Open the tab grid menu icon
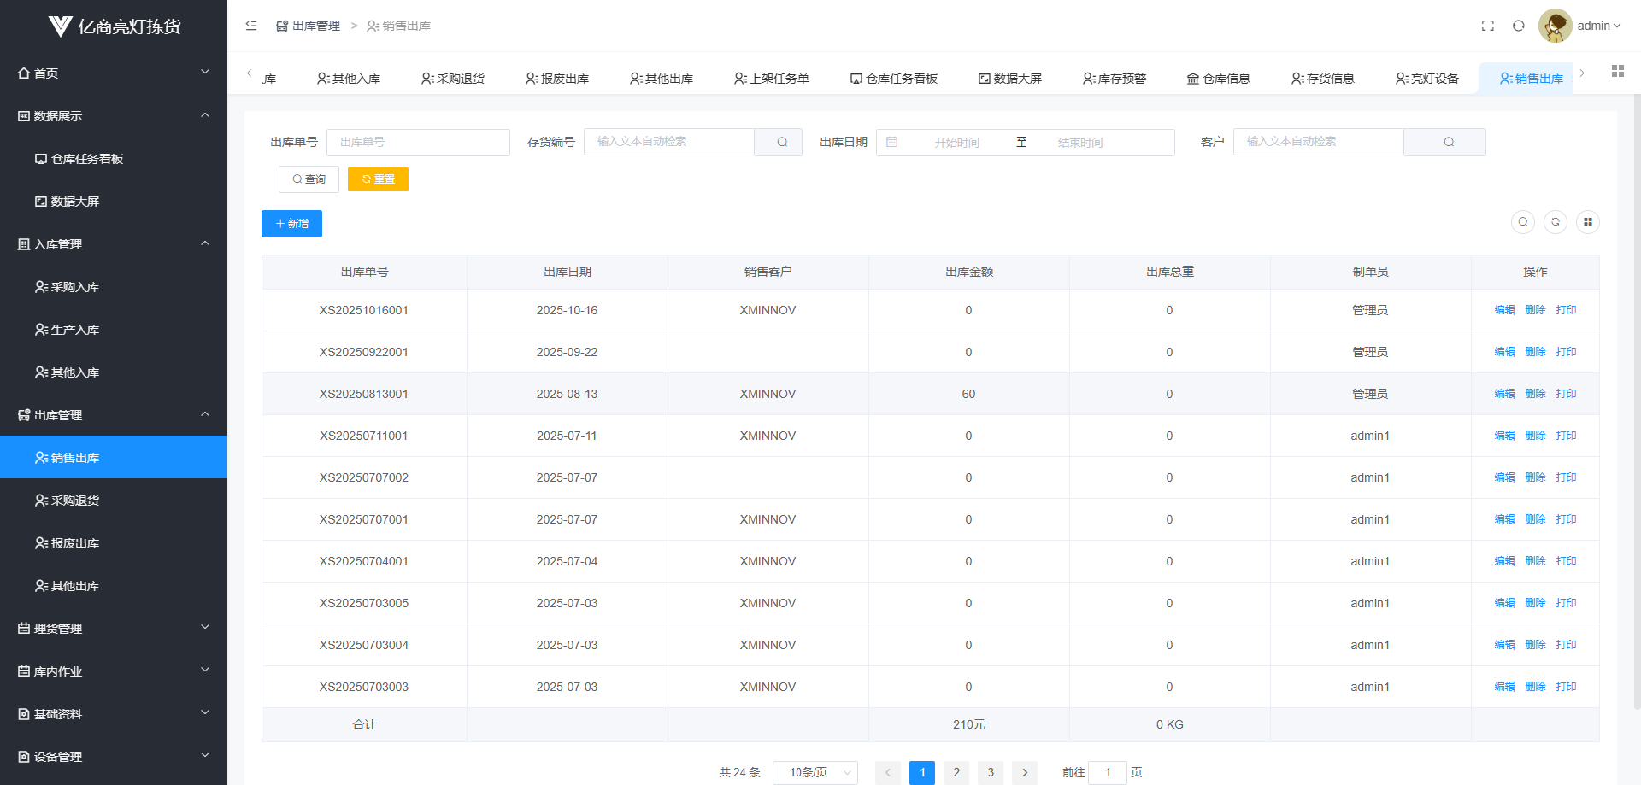The width and height of the screenshot is (1641, 785). click(1617, 72)
